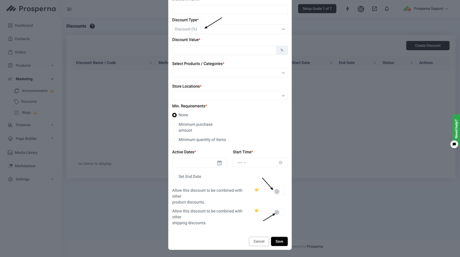This screenshot has width=460, height=257.
Task: Click the calendar icon in Active Dates
Action: click(x=219, y=163)
